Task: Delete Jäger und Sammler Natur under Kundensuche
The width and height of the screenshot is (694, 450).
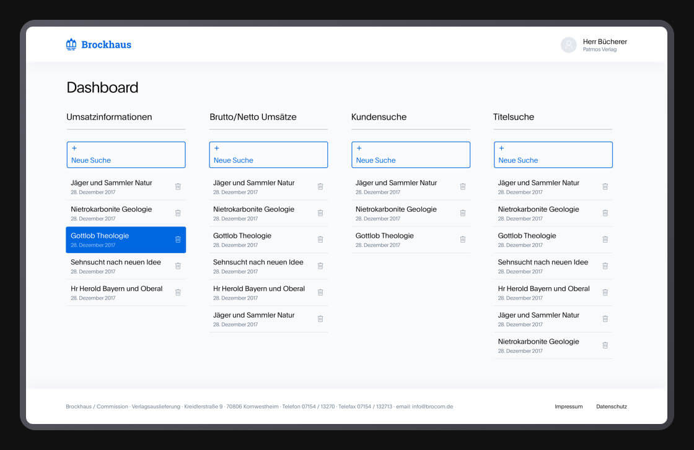Action: pyautogui.click(x=462, y=186)
